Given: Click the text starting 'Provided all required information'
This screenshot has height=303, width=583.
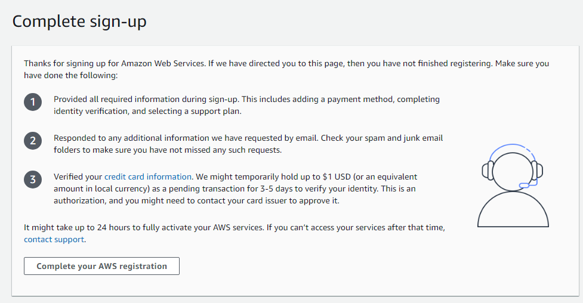Looking at the screenshot, I should (246, 105).
